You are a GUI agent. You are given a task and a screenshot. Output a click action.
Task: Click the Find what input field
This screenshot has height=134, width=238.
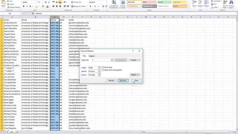(x=102, y=60)
